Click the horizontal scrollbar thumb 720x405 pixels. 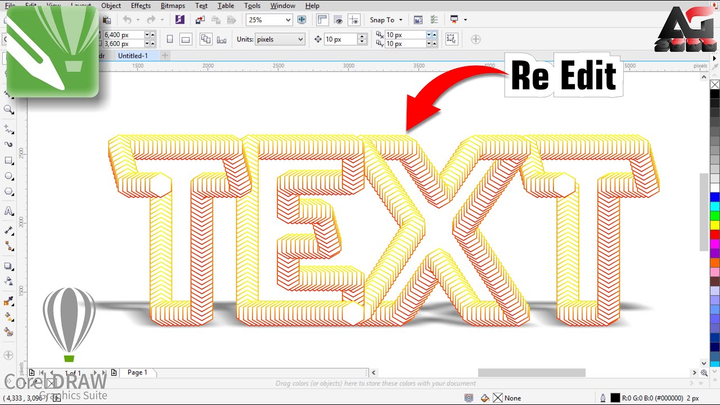(x=532, y=372)
